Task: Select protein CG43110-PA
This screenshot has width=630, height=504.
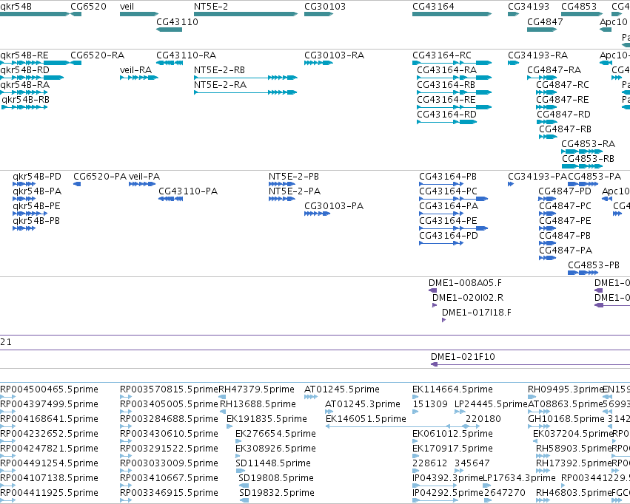Action: [x=171, y=199]
